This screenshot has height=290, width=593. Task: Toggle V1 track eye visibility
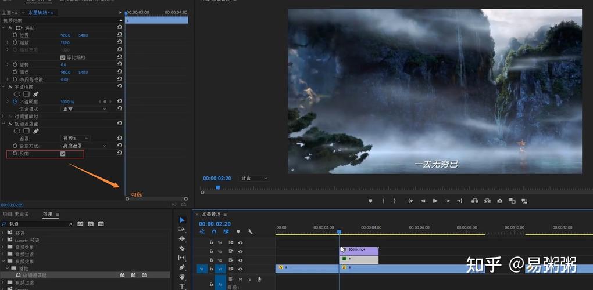pyautogui.click(x=240, y=269)
